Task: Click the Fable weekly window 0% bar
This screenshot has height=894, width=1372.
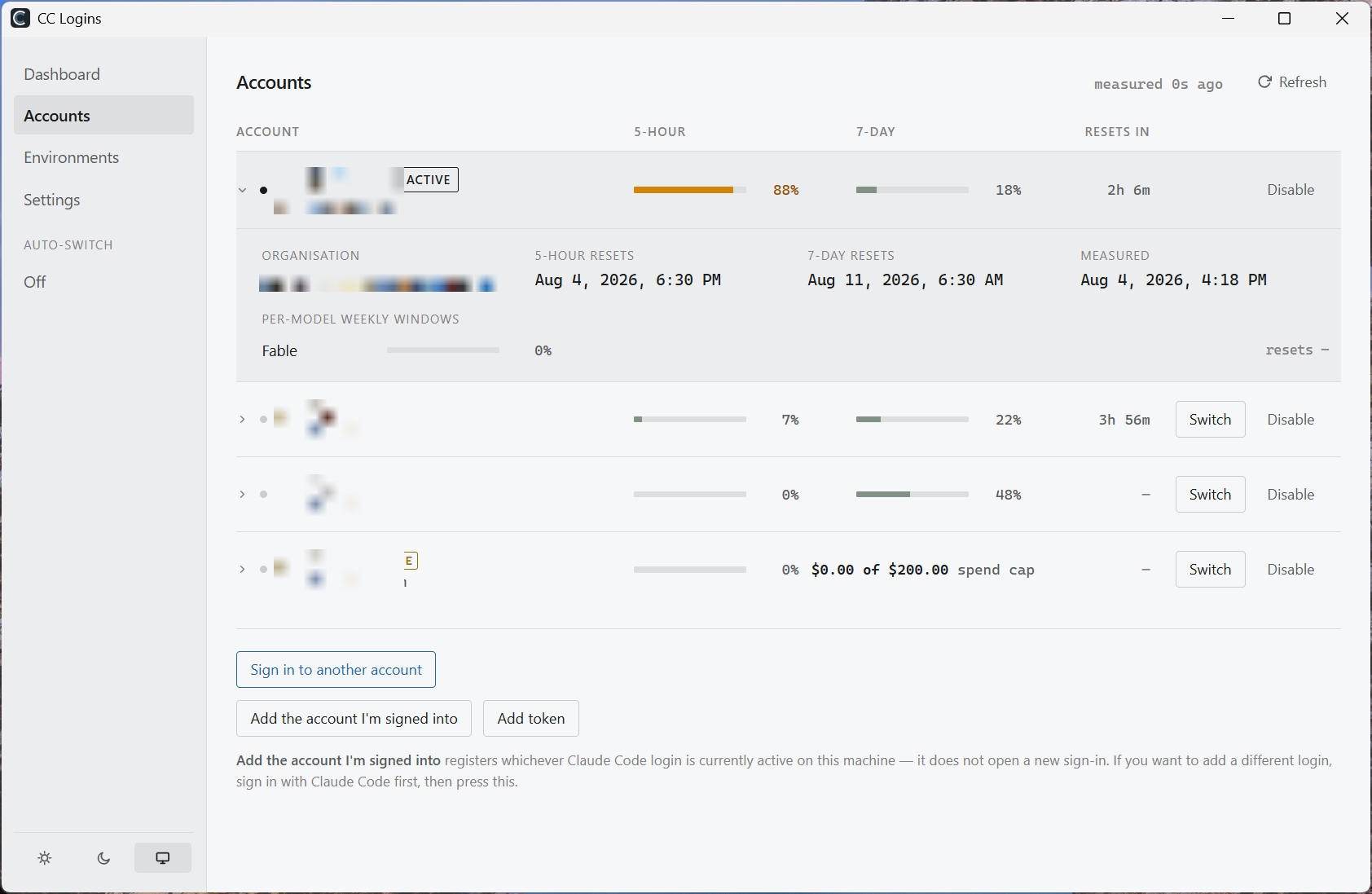Action: pos(443,350)
